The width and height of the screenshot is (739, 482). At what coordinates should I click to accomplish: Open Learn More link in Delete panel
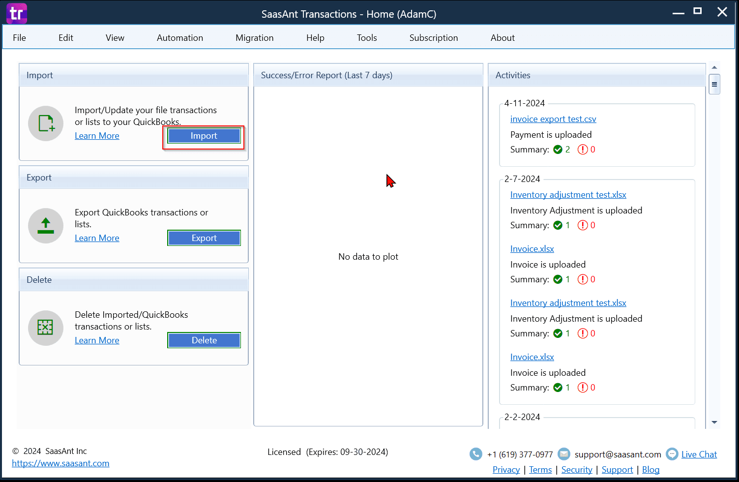click(x=97, y=340)
